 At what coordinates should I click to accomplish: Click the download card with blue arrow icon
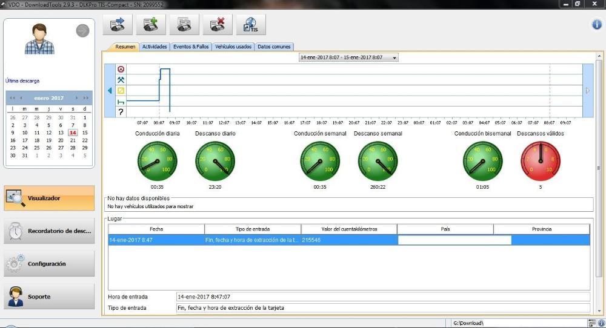(x=118, y=25)
